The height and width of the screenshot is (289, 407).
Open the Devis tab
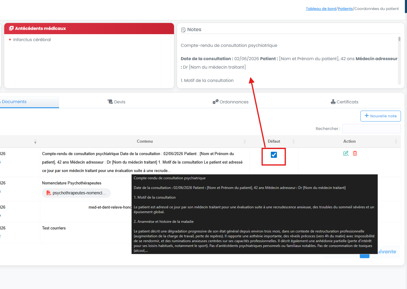coord(117,102)
